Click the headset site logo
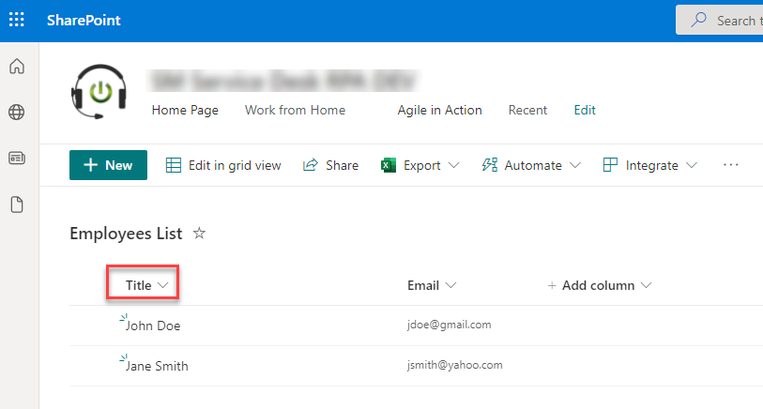The width and height of the screenshot is (763, 409). [x=99, y=91]
